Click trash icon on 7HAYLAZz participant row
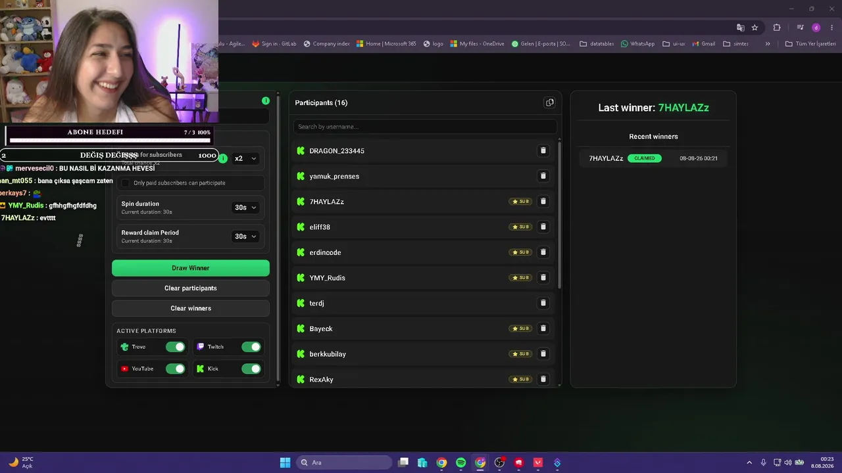Image resolution: width=842 pixels, height=473 pixels. [543, 201]
